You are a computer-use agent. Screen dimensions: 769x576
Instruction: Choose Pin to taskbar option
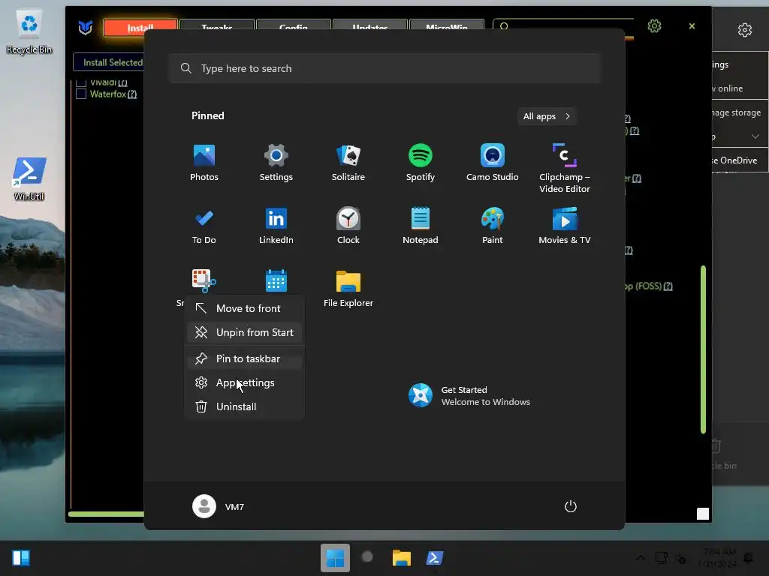coord(244,358)
